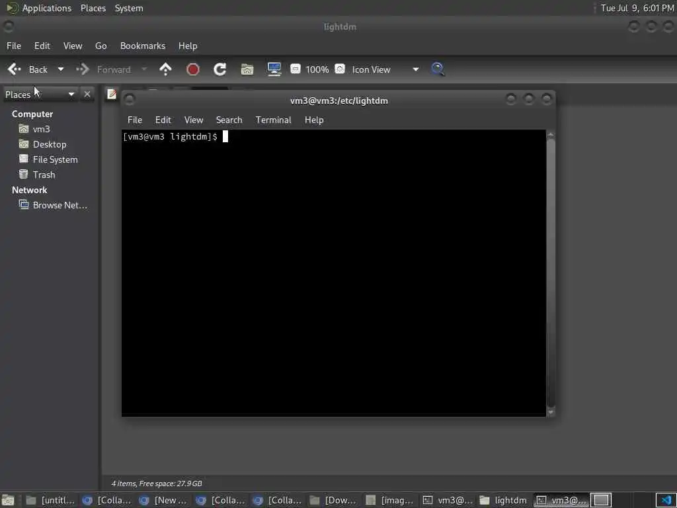Image resolution: width=677 pixels, height=508 pixels.
Task: Switch to the [imag... taskbar window
Action: click(390, 500)
